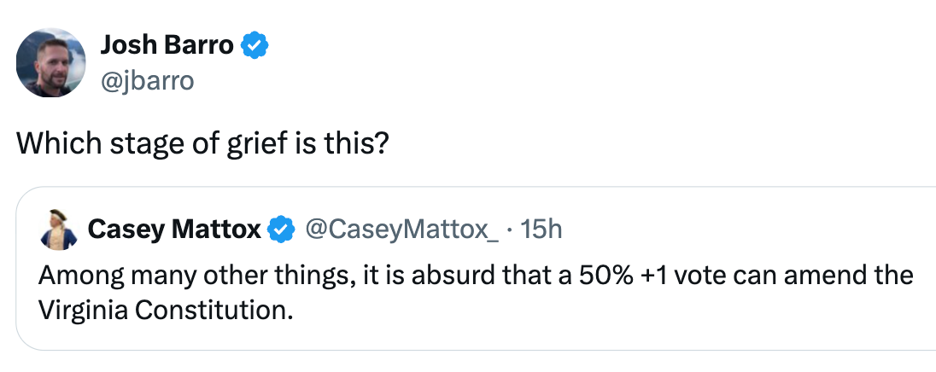Open the @jbarro handle link
This screenshot has height=372, width=936.
tap(147, 80)
